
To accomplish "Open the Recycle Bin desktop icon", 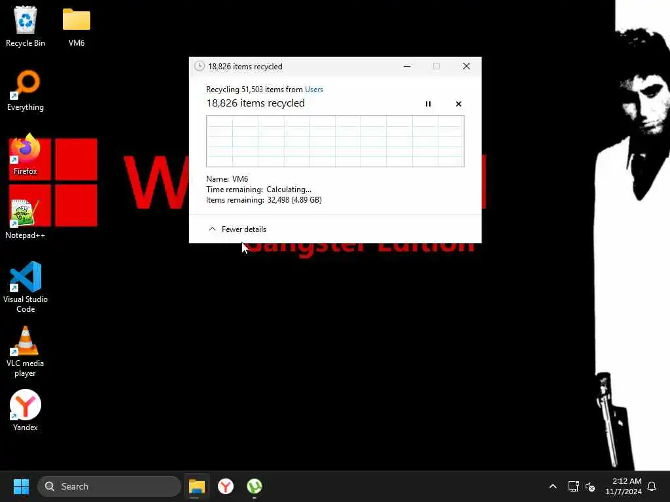I will click(26, 26).
